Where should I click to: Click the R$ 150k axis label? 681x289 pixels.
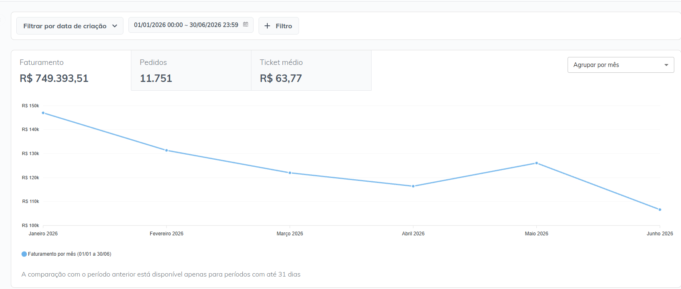pos(30,106)
